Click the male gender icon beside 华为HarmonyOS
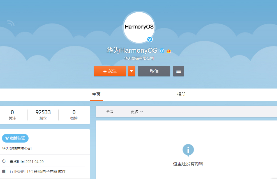277x179 pixels. click(162, 51)
